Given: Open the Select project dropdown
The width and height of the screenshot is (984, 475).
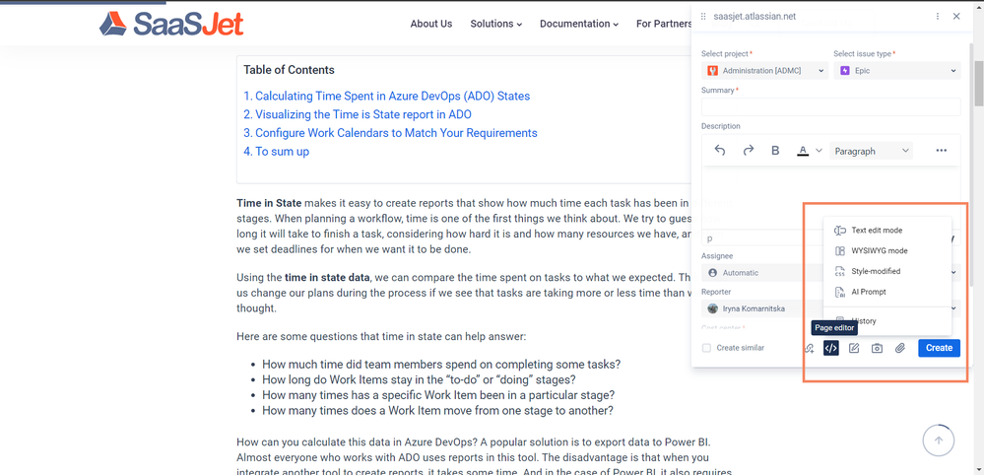Looking at the screenshot, I should click(765, 71).
